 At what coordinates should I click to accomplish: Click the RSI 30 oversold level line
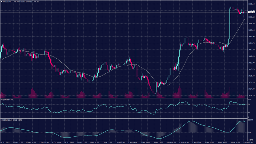click(x=125, y=112)
